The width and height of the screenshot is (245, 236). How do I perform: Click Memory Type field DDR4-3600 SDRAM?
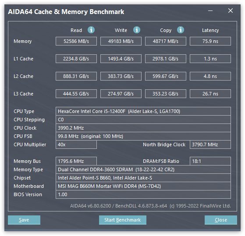pos(143,169)
